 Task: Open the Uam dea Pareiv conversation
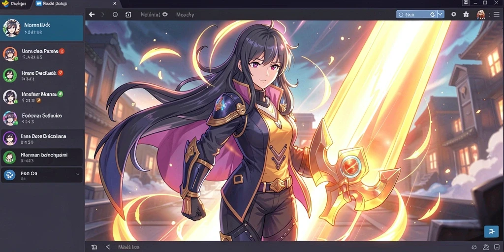[x=42, y=54]
